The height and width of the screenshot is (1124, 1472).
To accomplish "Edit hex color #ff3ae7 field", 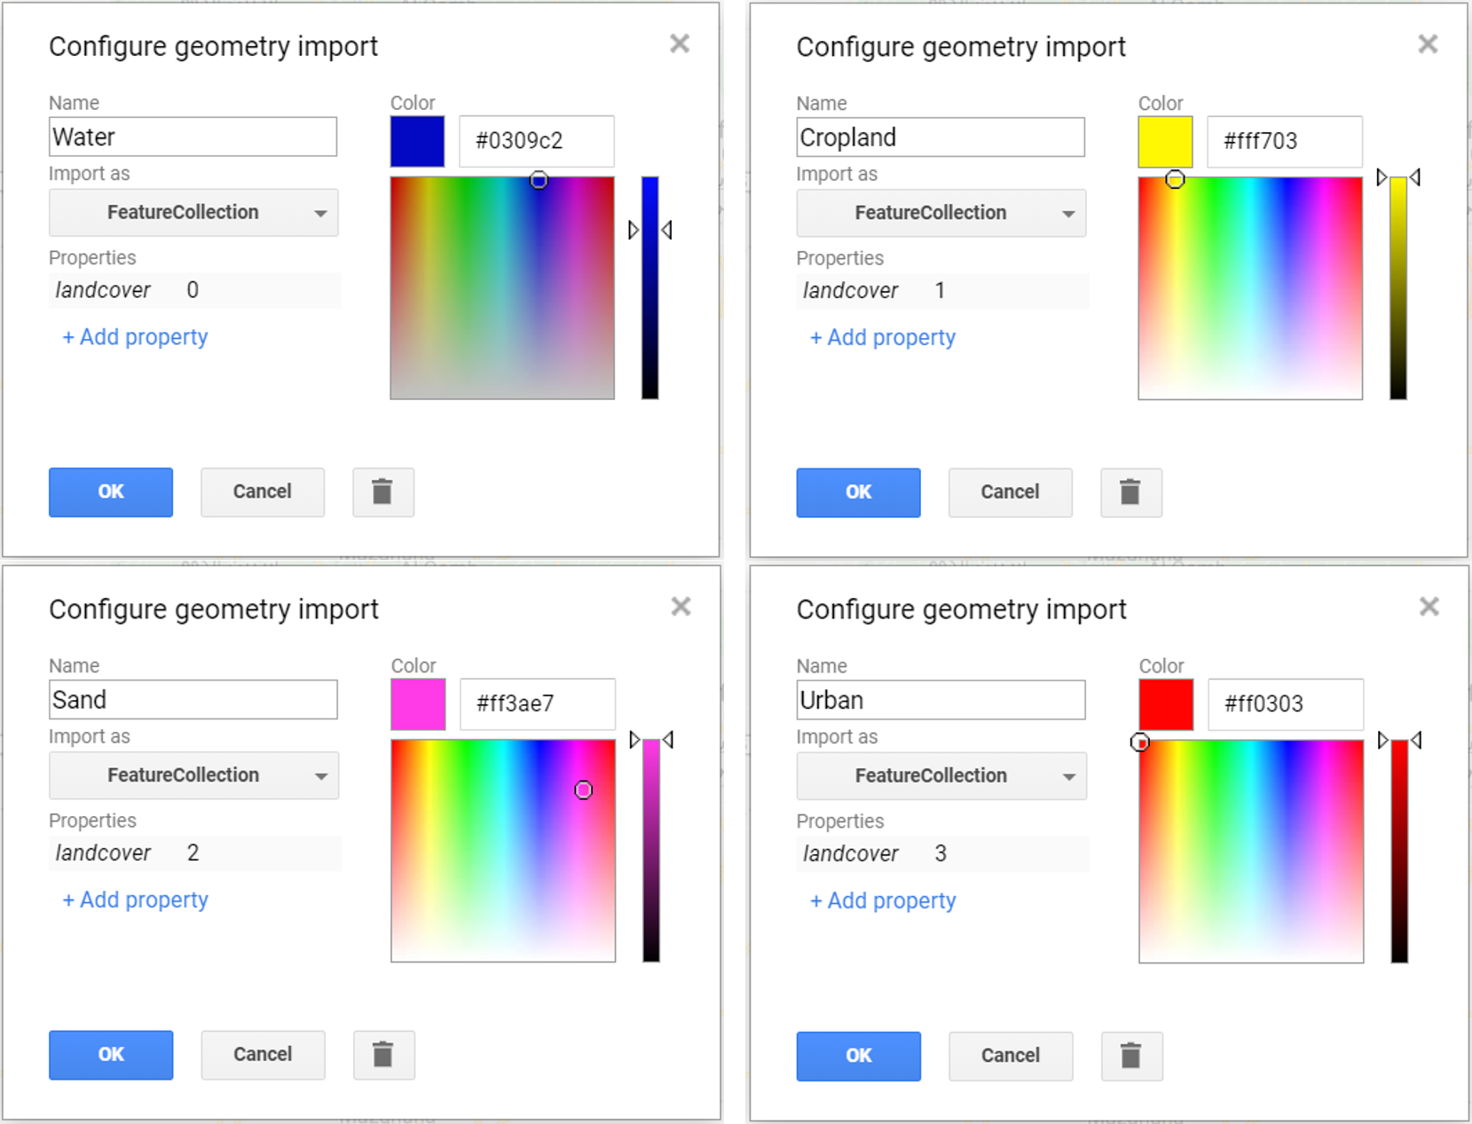I will click(538, 704).
